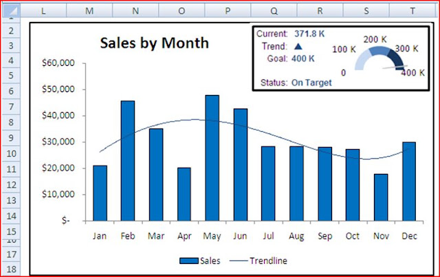Select row header 12
This screenshot has height=277, width=440.
point(11,185)
